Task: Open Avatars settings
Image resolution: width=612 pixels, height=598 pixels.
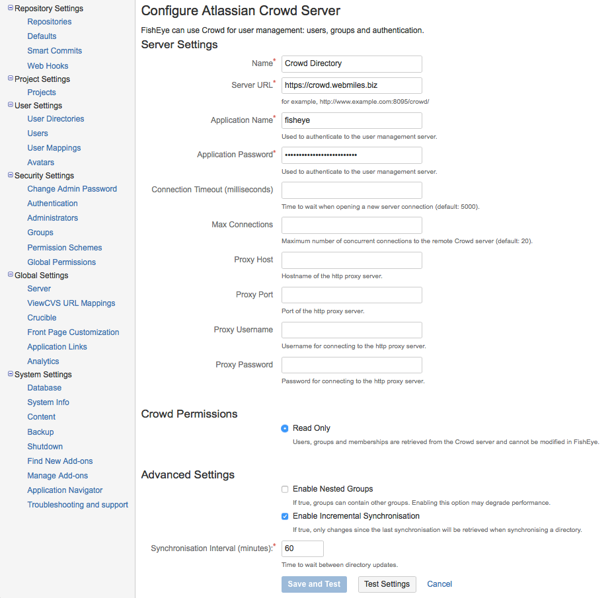Action: (x=40, y=163)
